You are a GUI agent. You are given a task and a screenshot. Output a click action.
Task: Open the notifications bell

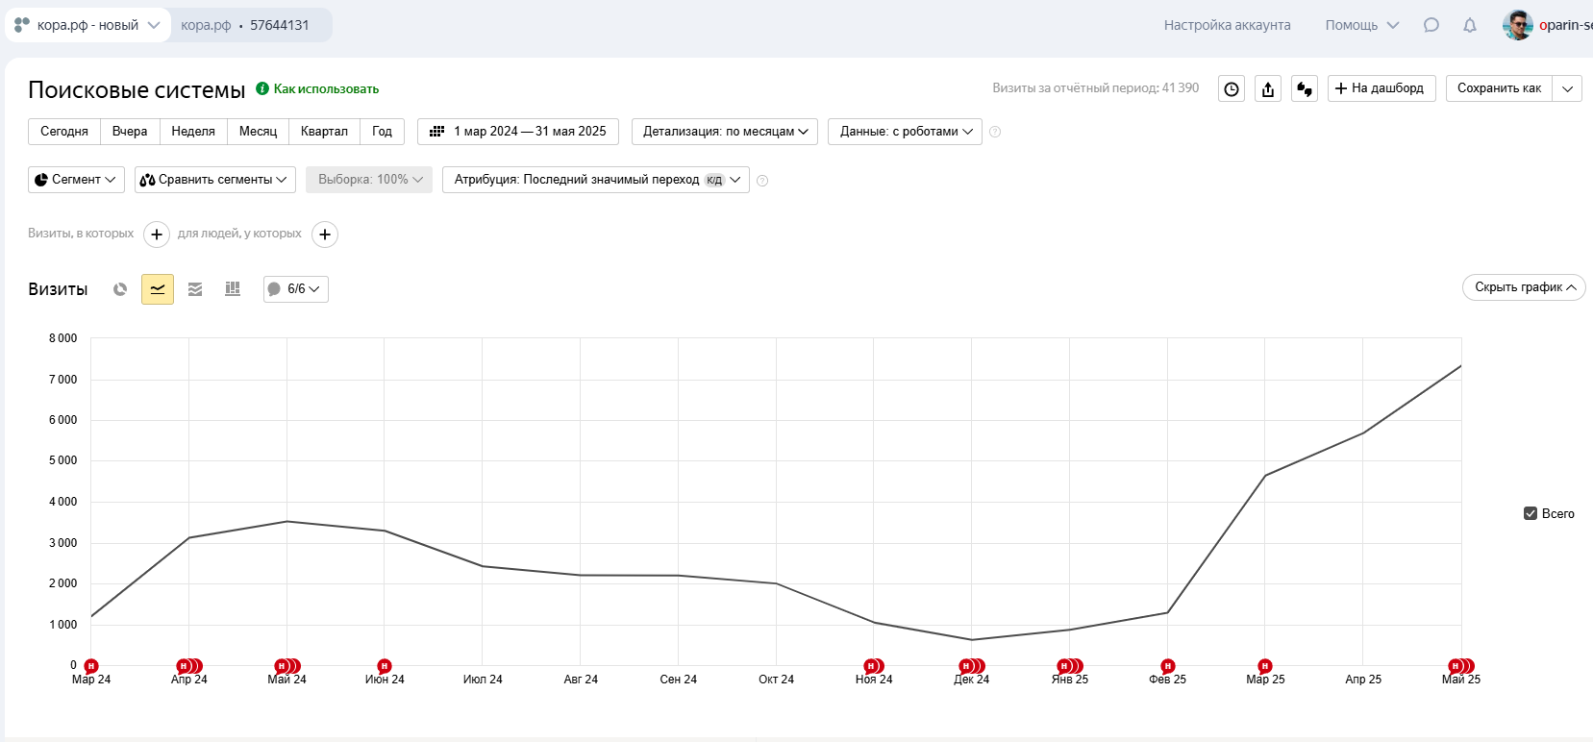coord(1470,25)
